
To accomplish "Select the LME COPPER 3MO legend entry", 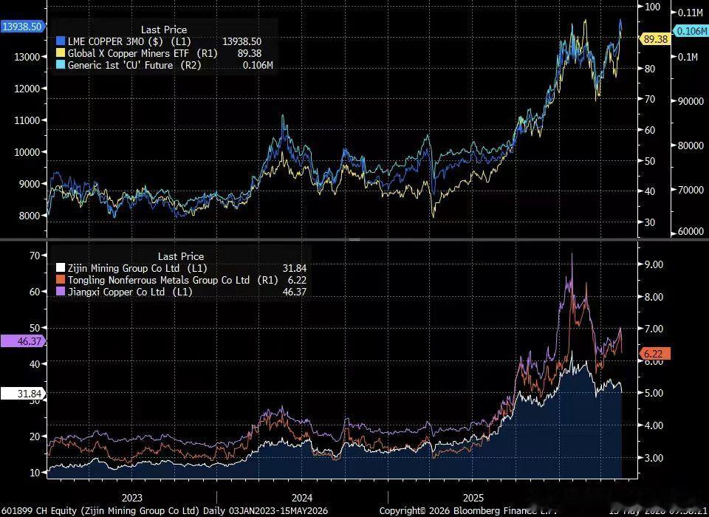I will click(129, 41).
